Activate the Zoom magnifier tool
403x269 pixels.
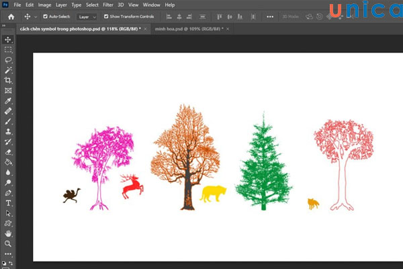(x=8, y=243)
